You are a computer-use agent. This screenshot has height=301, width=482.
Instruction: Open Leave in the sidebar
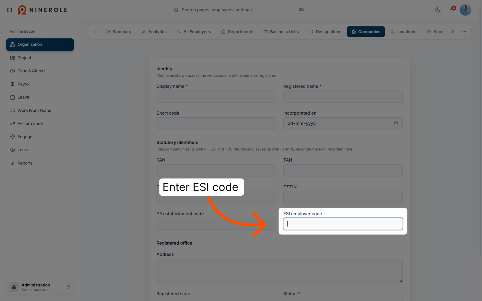[40, 97]
